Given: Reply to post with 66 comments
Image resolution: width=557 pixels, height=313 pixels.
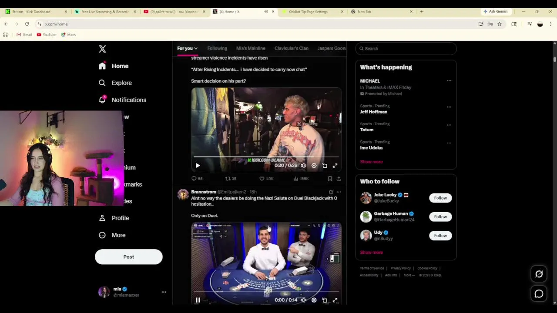Looking at the screenshot, I should pyautogui.click(x=197, y=179).
